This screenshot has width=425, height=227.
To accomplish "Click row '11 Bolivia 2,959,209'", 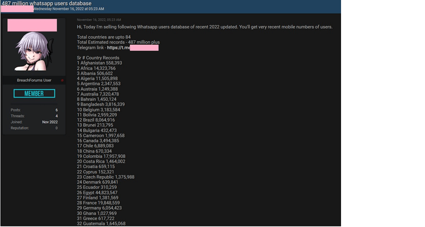I will (97, 115).
